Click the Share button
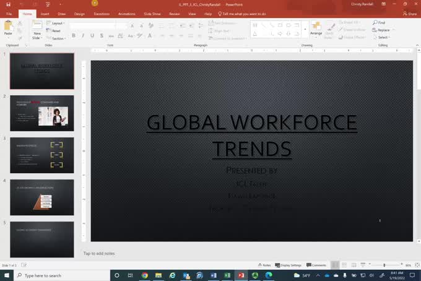The width and height of the screenshot is (421, 281). 410,14
